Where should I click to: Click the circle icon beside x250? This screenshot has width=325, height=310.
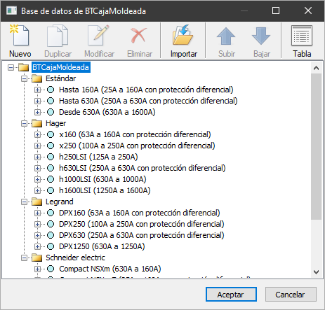pyautogui.click(x=51, y=146)
